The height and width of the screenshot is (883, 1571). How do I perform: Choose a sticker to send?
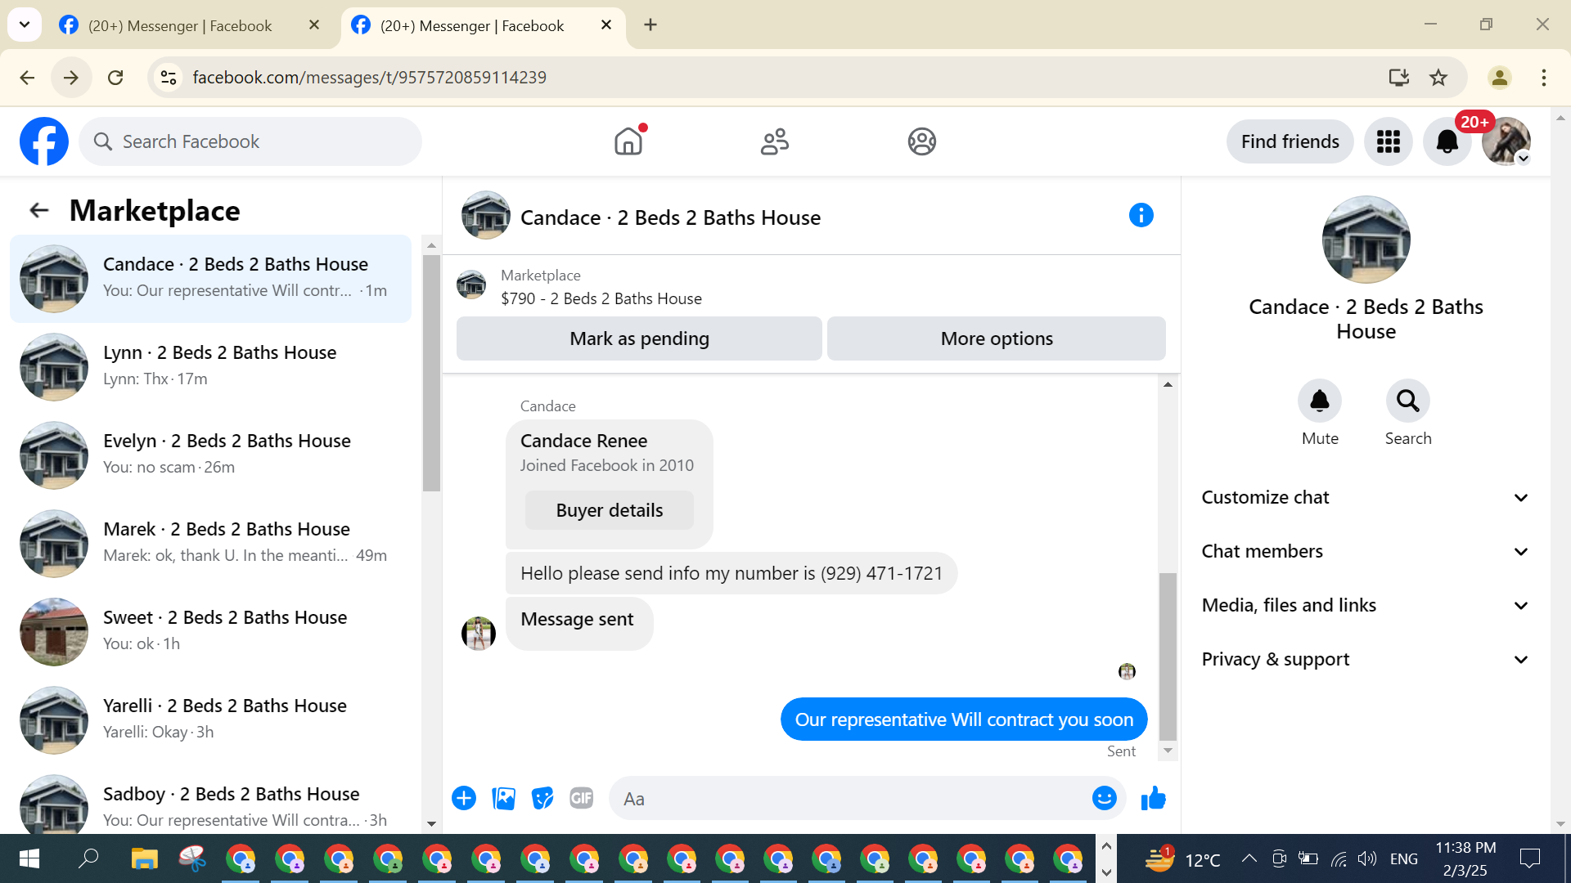point(542,798)
